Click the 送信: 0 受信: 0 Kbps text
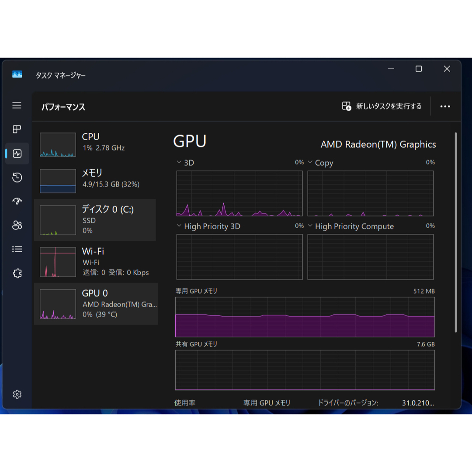472x472 pixels. [x=115, y=272]
